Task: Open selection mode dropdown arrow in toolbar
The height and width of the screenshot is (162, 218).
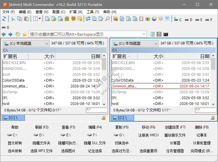Action: tap(40, 18)
